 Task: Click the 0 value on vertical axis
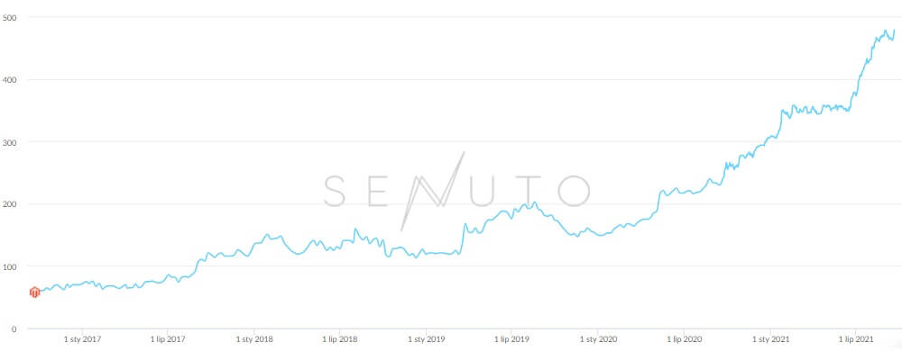click(x=14, y=328)
